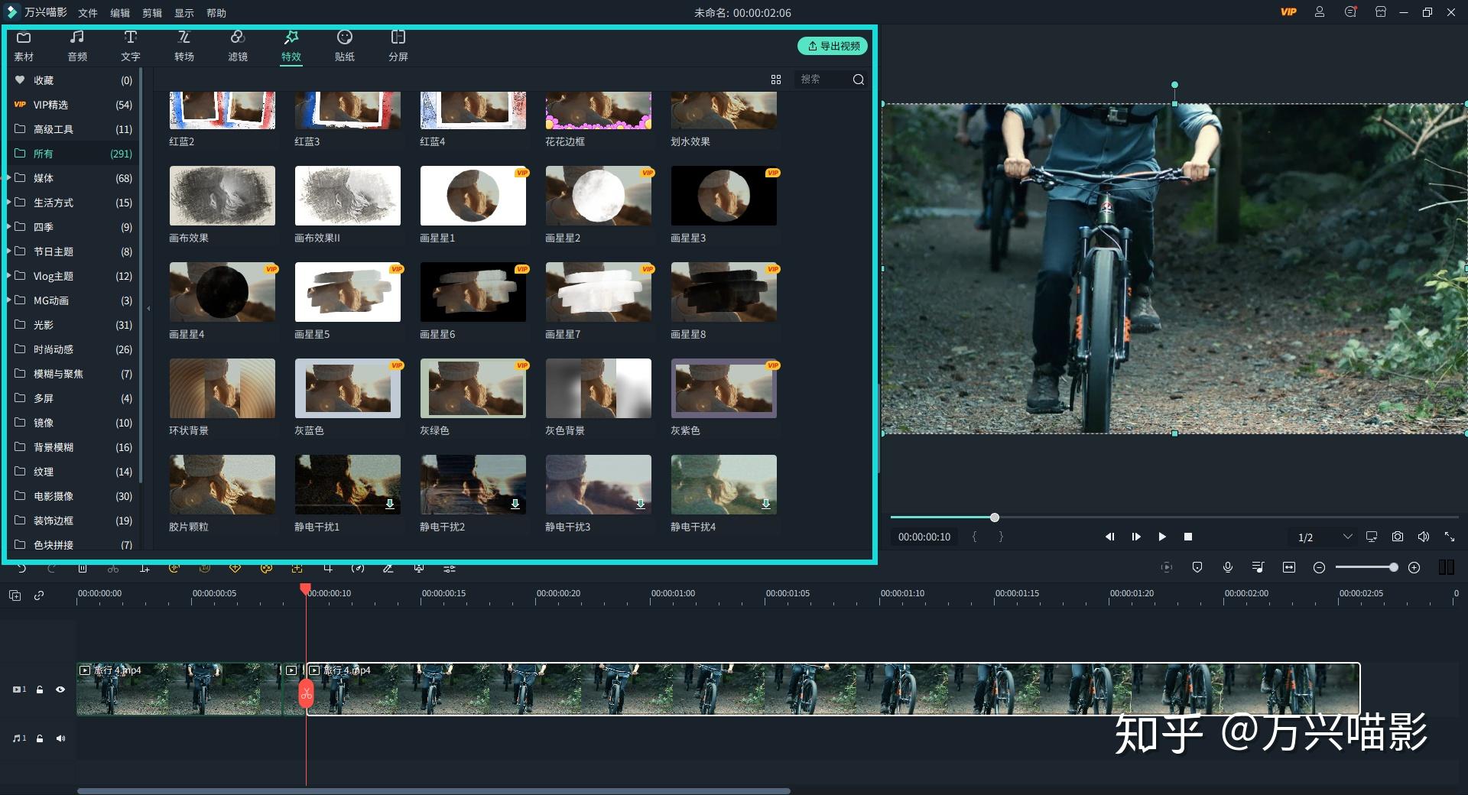Expand the 四季 category tree arrow
This screenshot has width=1468, height=795.
9,227
